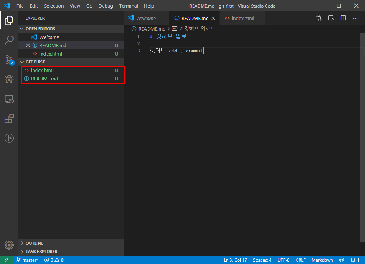
Task: Close README.md in Open Editors list
Action: pyautogui.click(x=28, y=45)
